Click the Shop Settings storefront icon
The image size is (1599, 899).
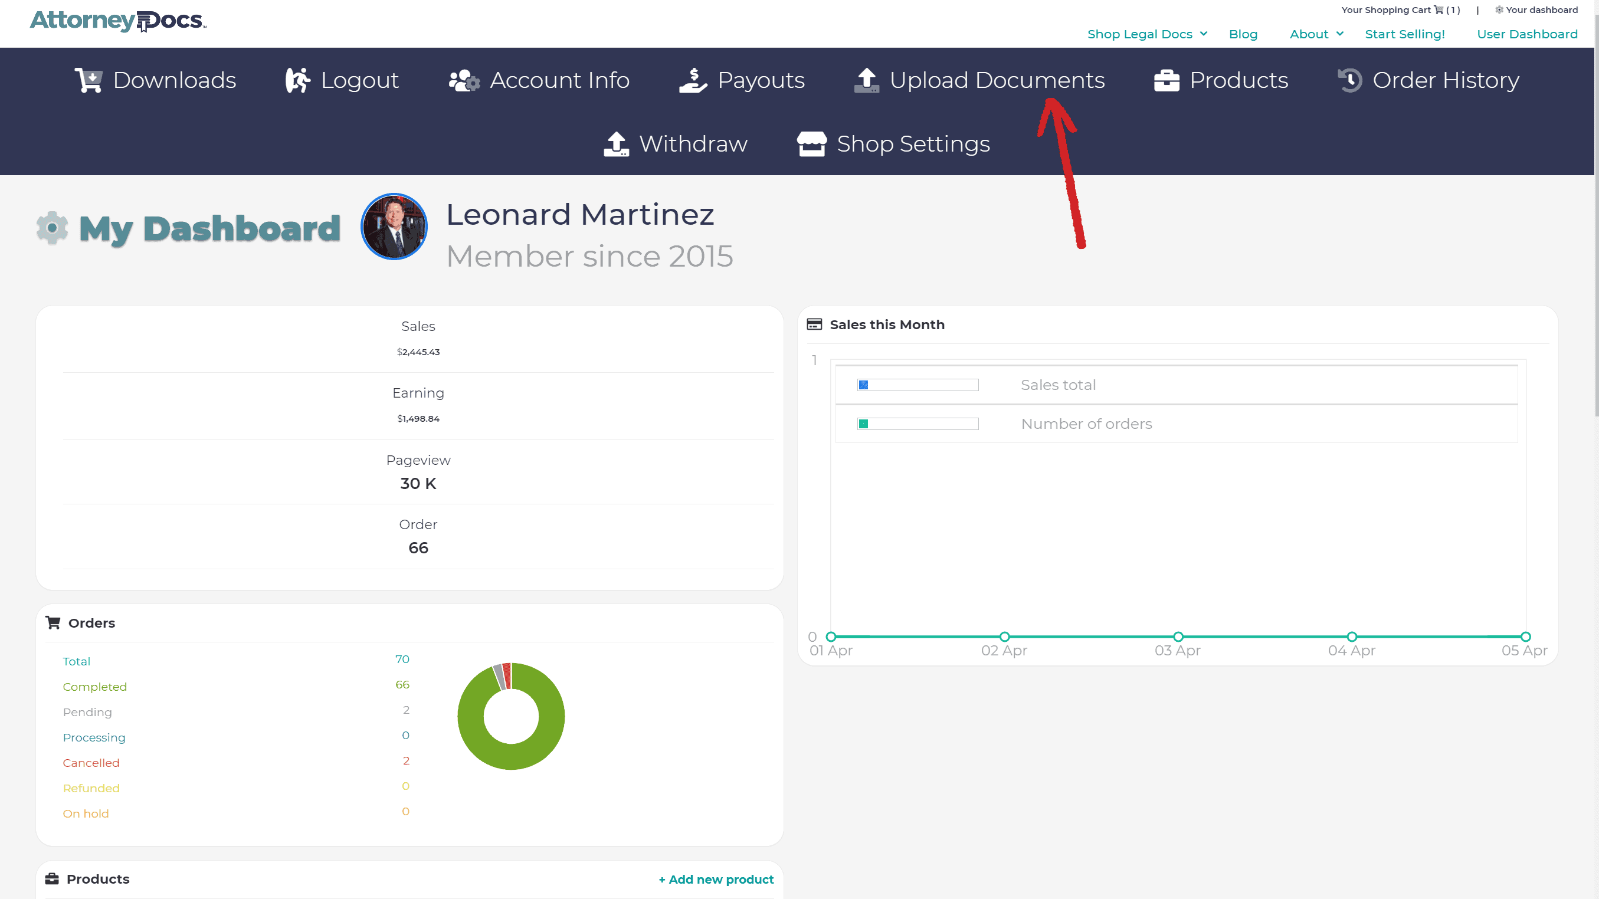tap(811, 144)
